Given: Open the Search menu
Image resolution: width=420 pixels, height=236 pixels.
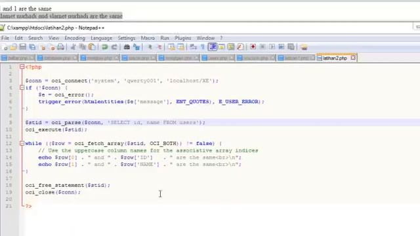Looking at the screenshot, I should pos(35,38).
